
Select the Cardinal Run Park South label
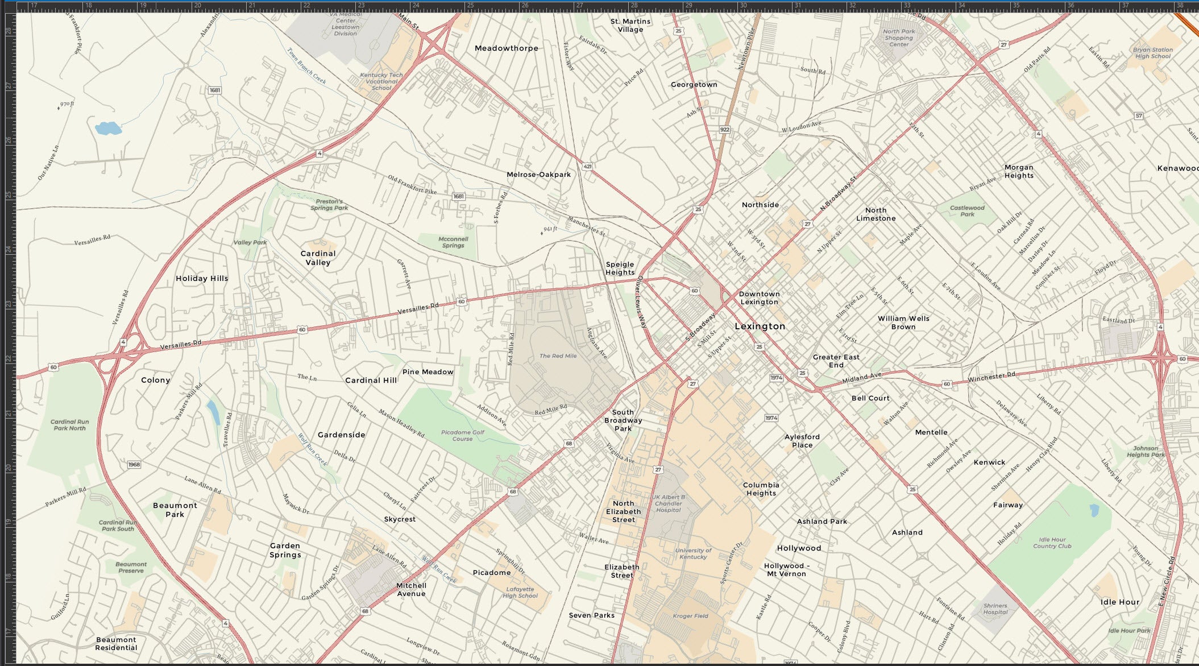click(x=118, y=526)
